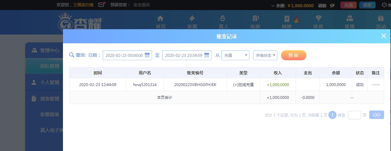
Task: Open the 电游 slot machine icon
Action: (x=255, y=18)
